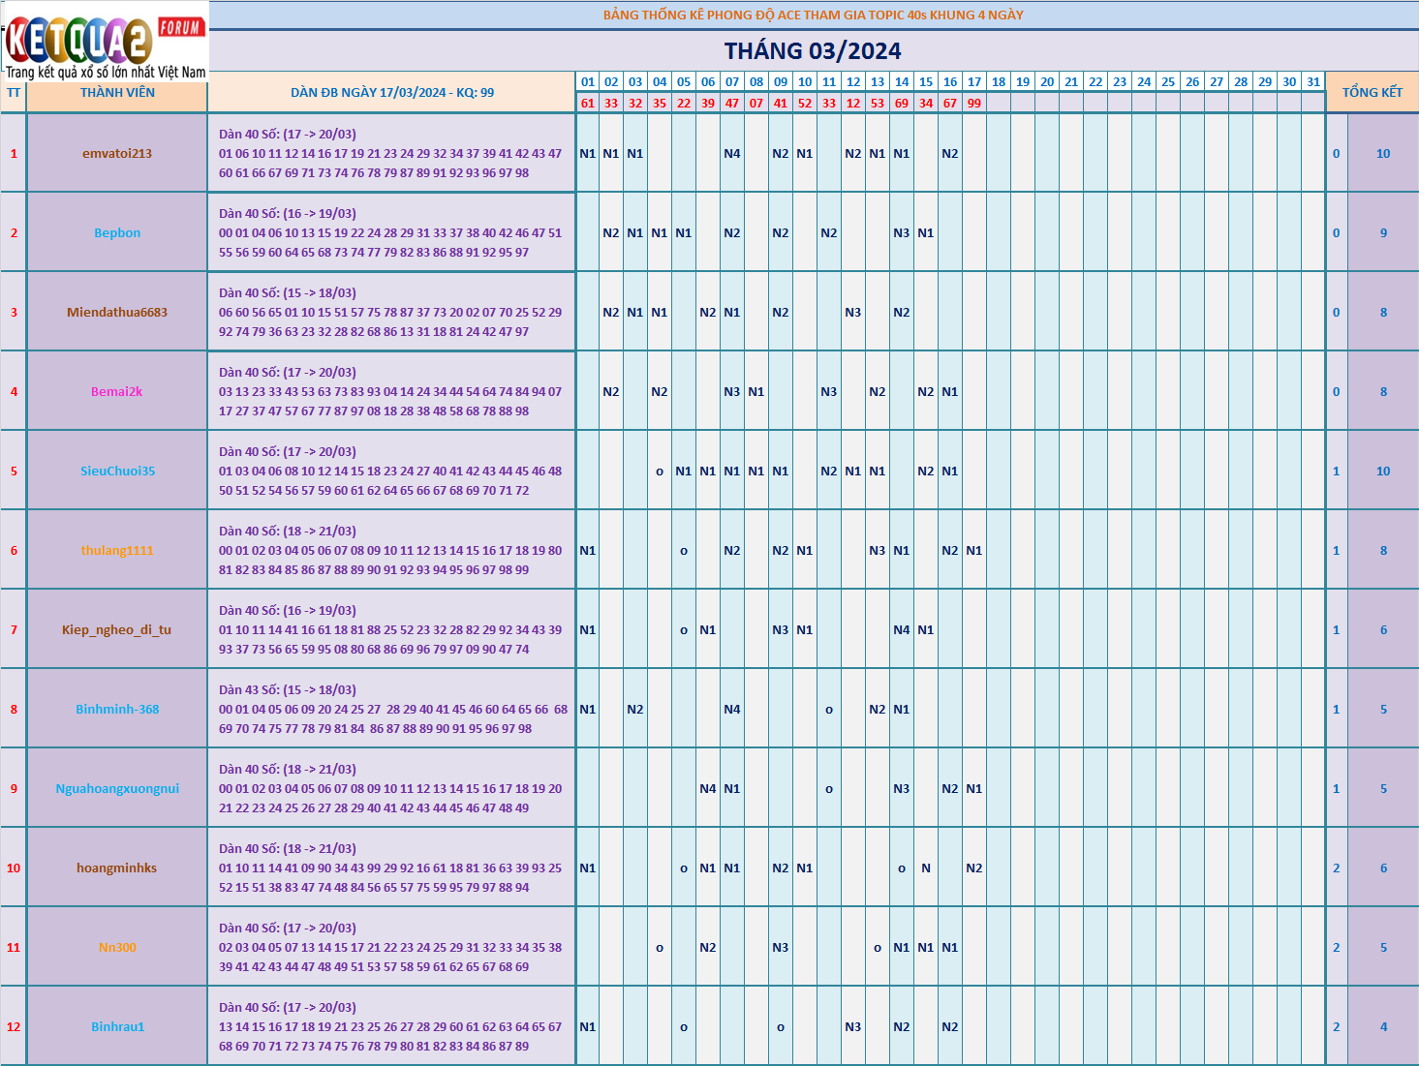Click N3 cell in Miendathua6683 row
1419x1066 pixels.
coord(853,313)
